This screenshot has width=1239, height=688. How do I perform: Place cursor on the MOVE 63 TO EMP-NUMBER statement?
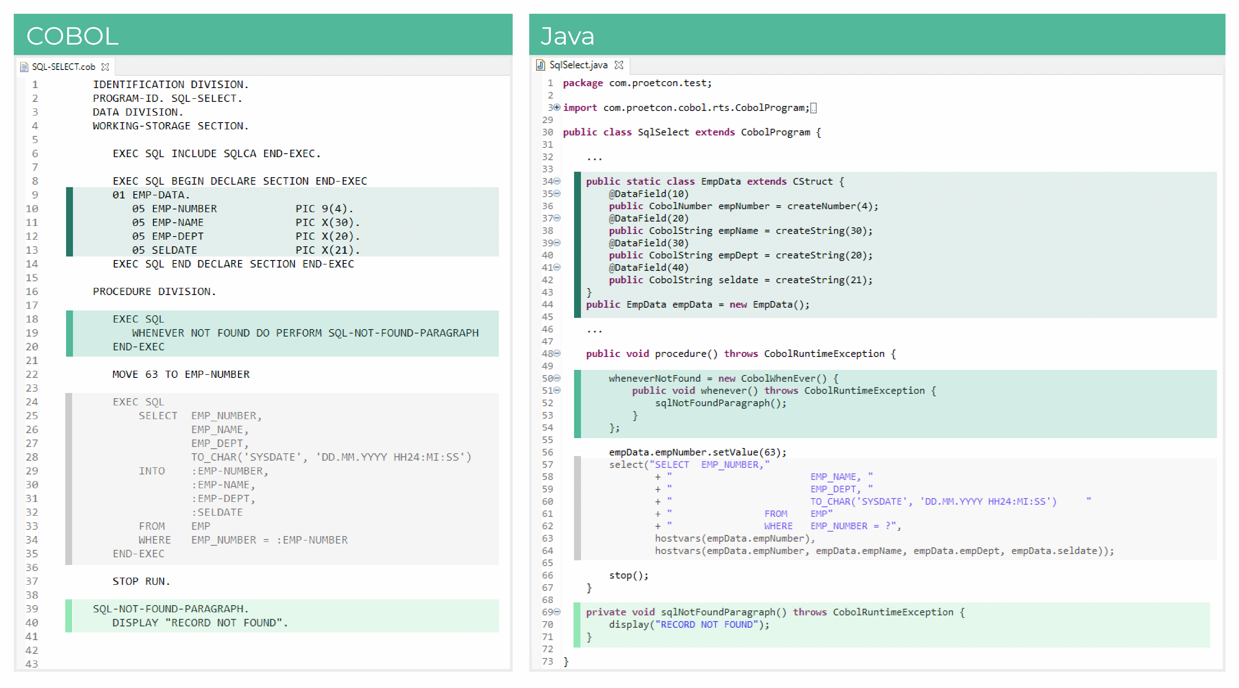click(180, 374)
